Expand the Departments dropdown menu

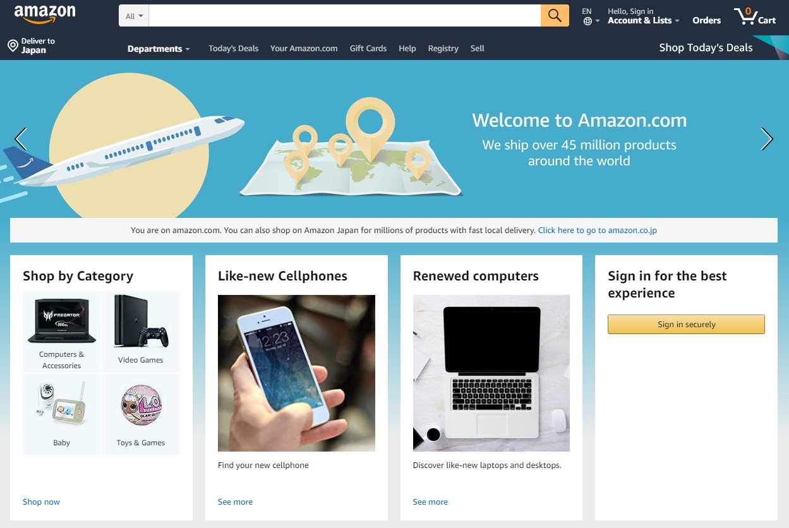tap(159, 49)
